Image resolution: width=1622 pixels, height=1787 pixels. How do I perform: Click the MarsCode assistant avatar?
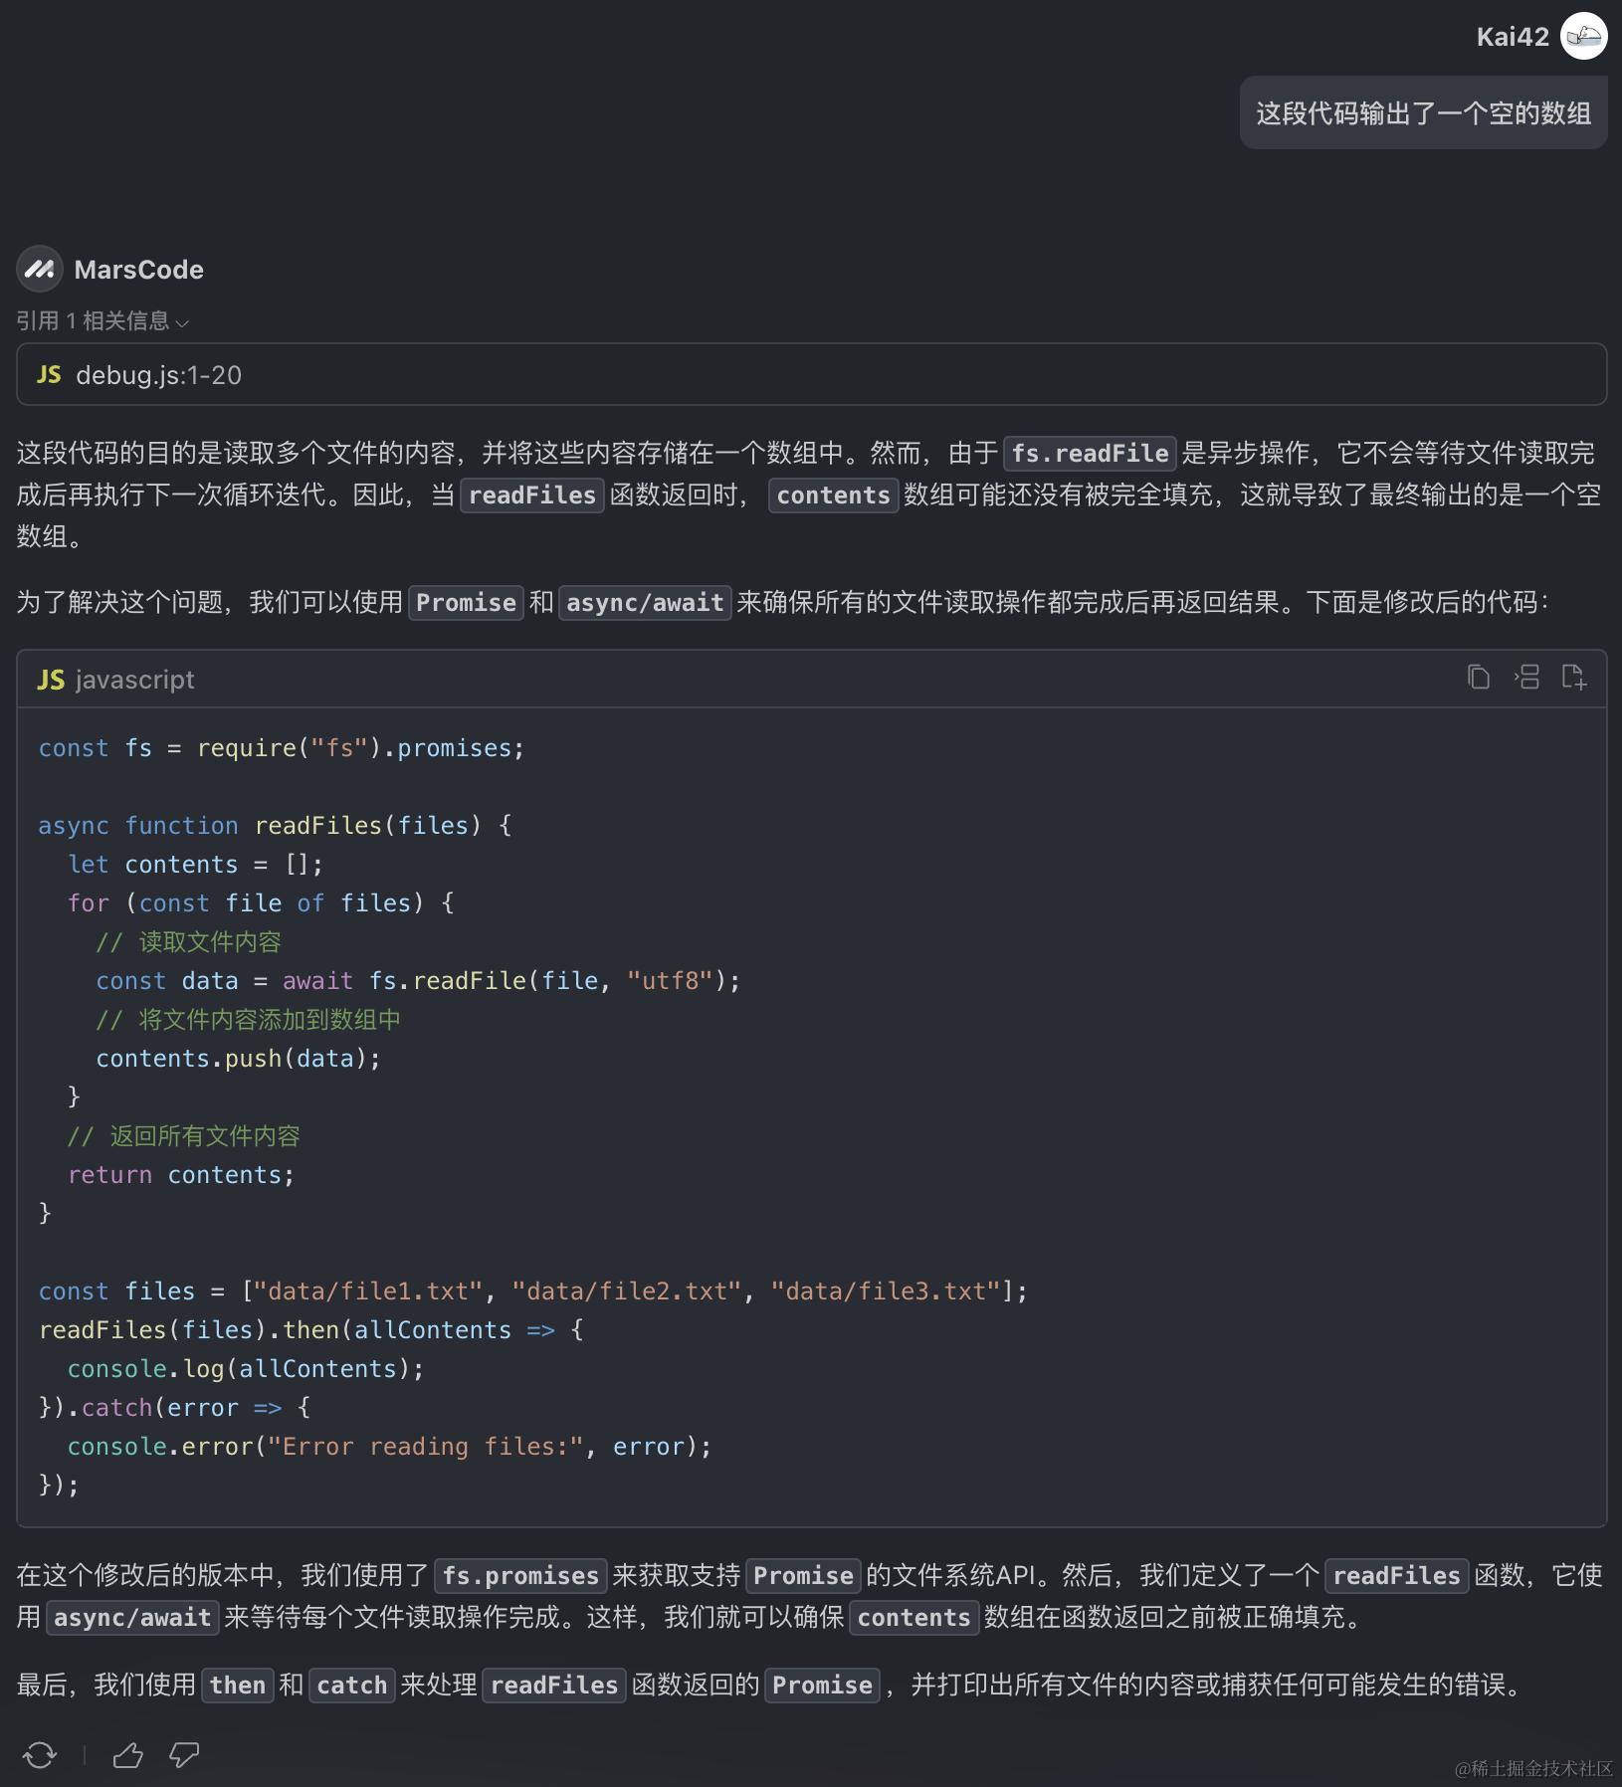coord(40,269)
